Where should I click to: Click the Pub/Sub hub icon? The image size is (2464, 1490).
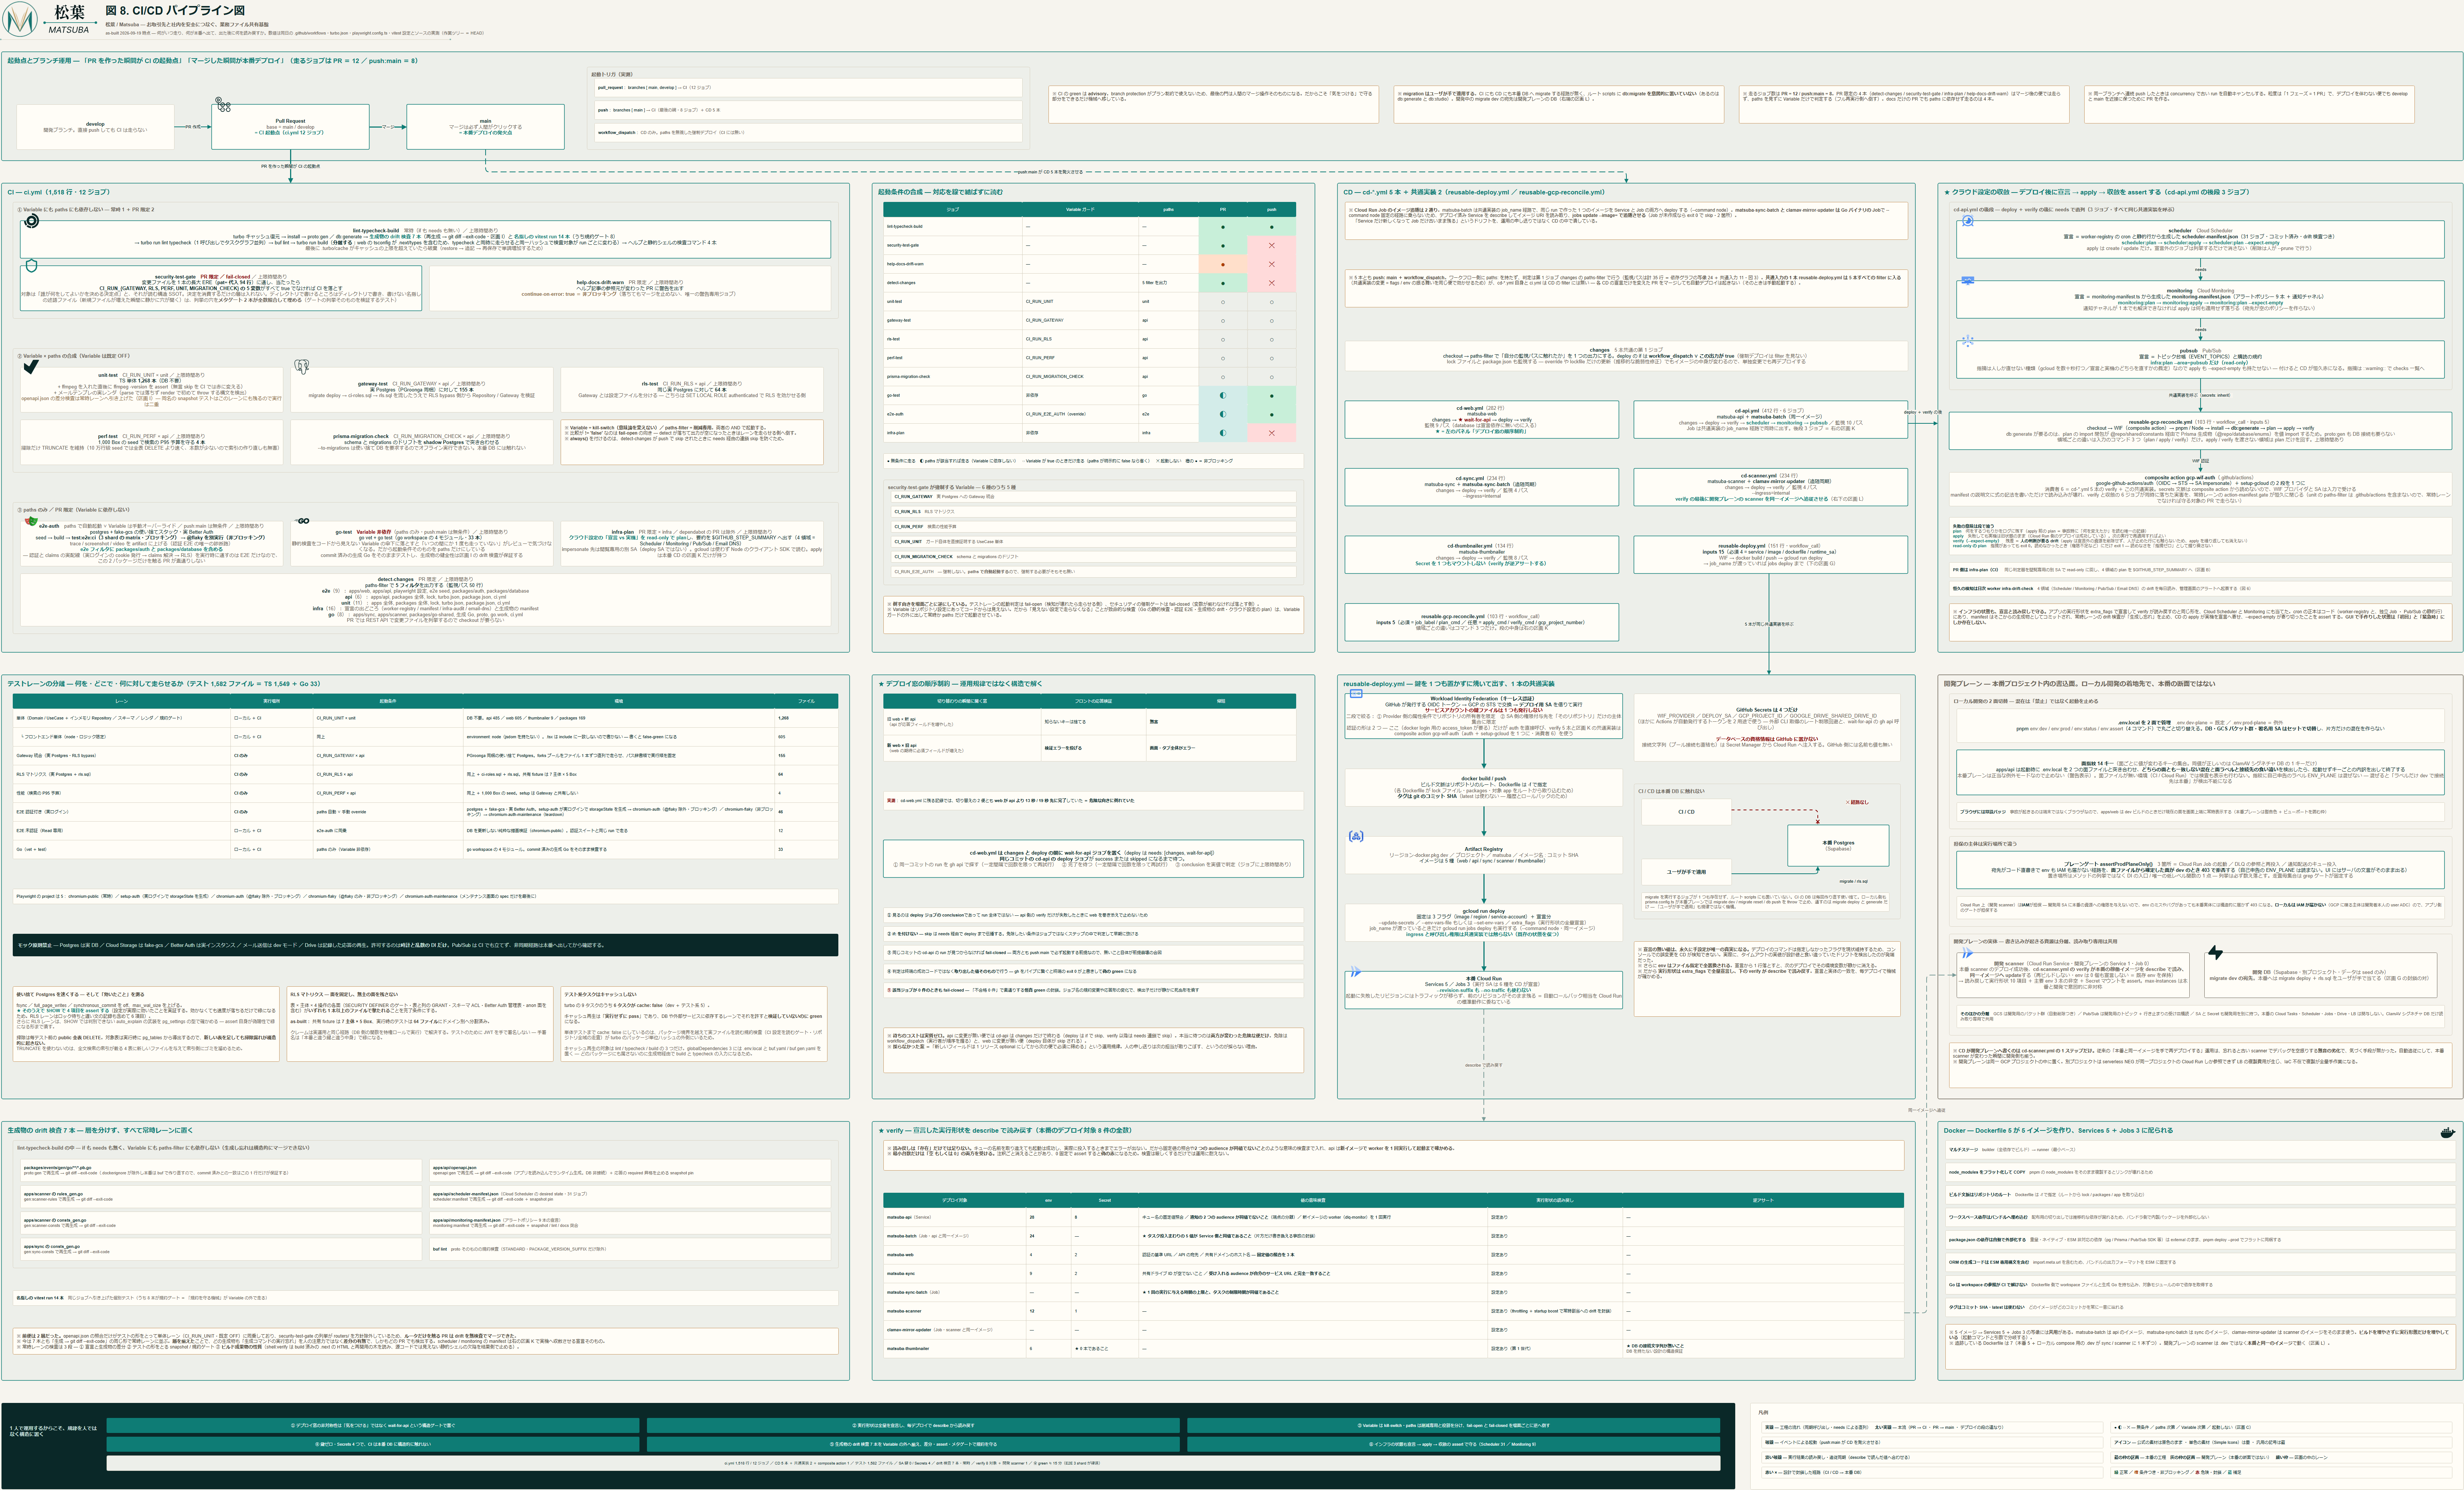click(1968, 341)
